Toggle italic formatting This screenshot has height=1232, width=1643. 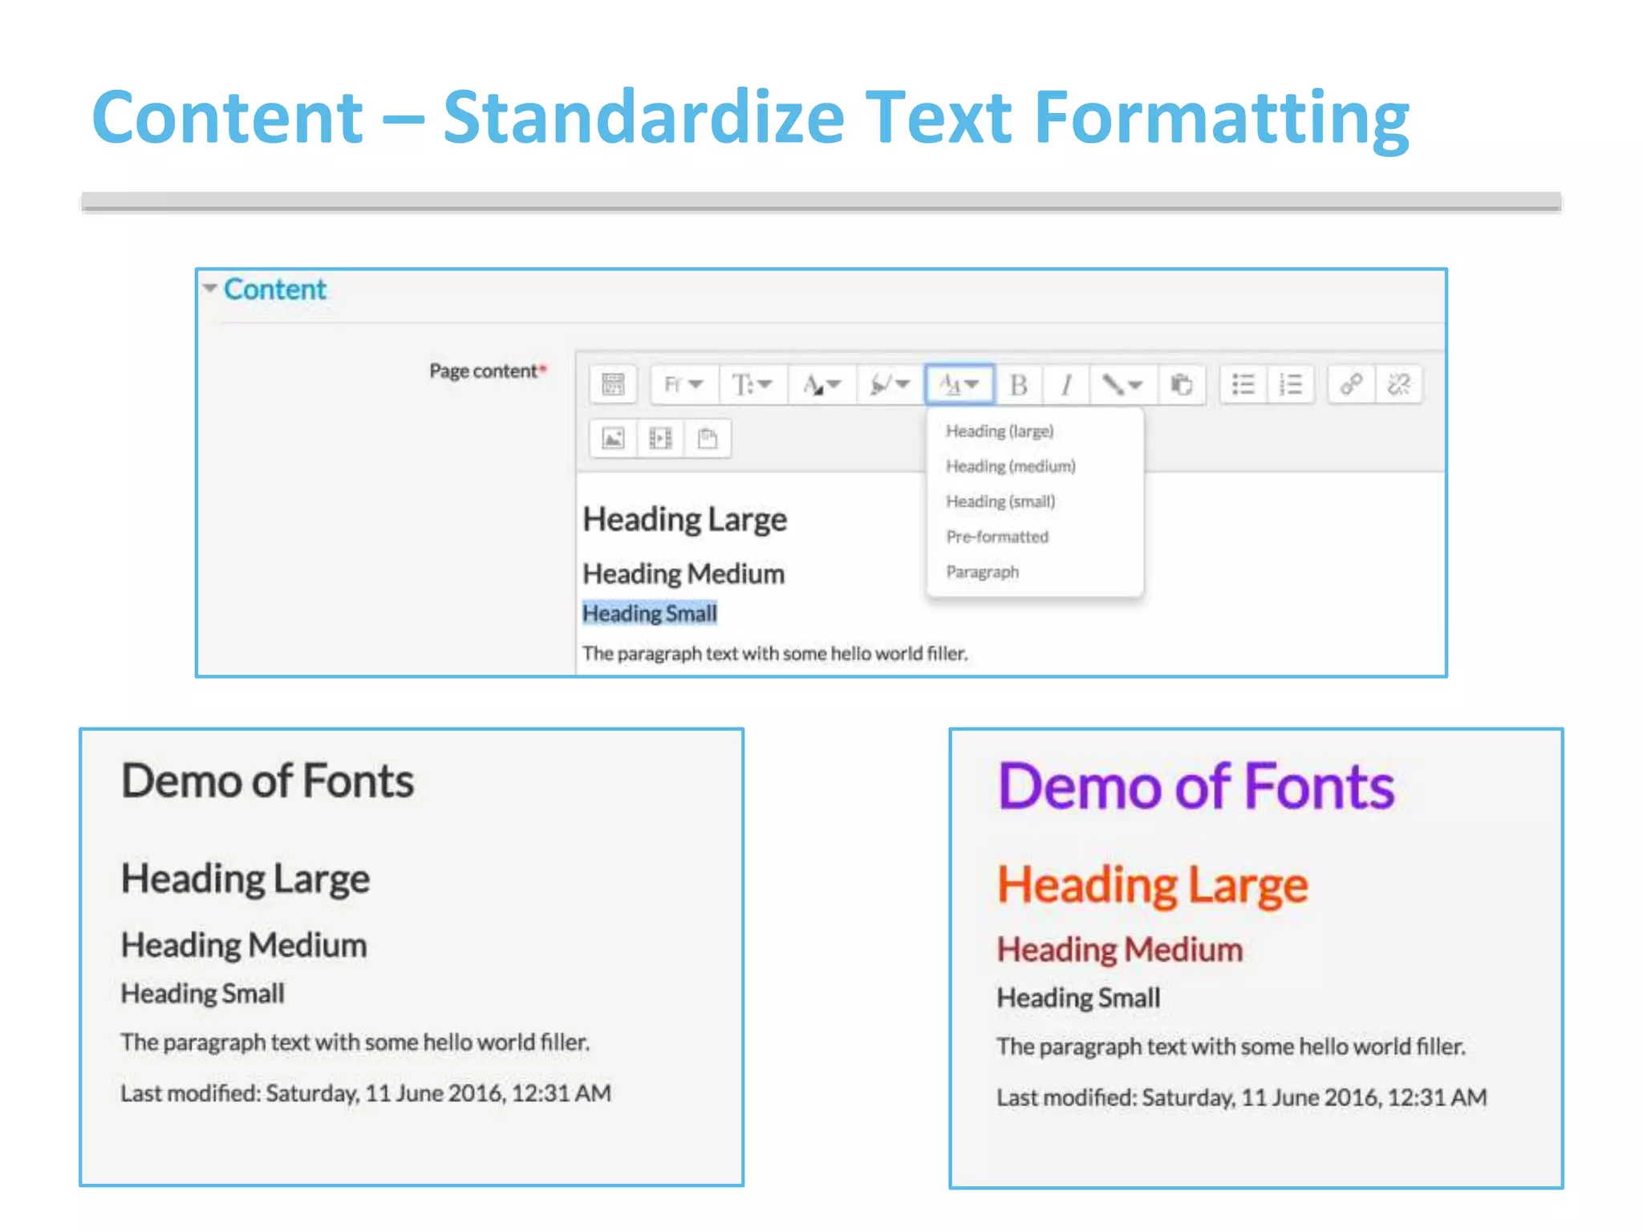point(1066,384)
